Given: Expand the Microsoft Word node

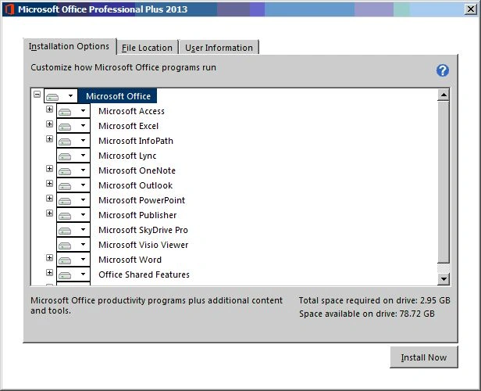Looking at the screenshot, I should click(49, 257).
